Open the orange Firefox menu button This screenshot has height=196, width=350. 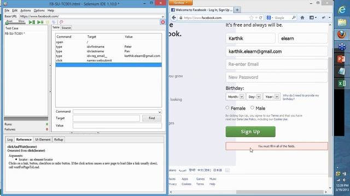[180, 3]
